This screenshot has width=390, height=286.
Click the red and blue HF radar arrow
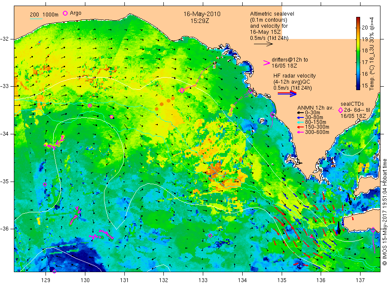[287, 94]
